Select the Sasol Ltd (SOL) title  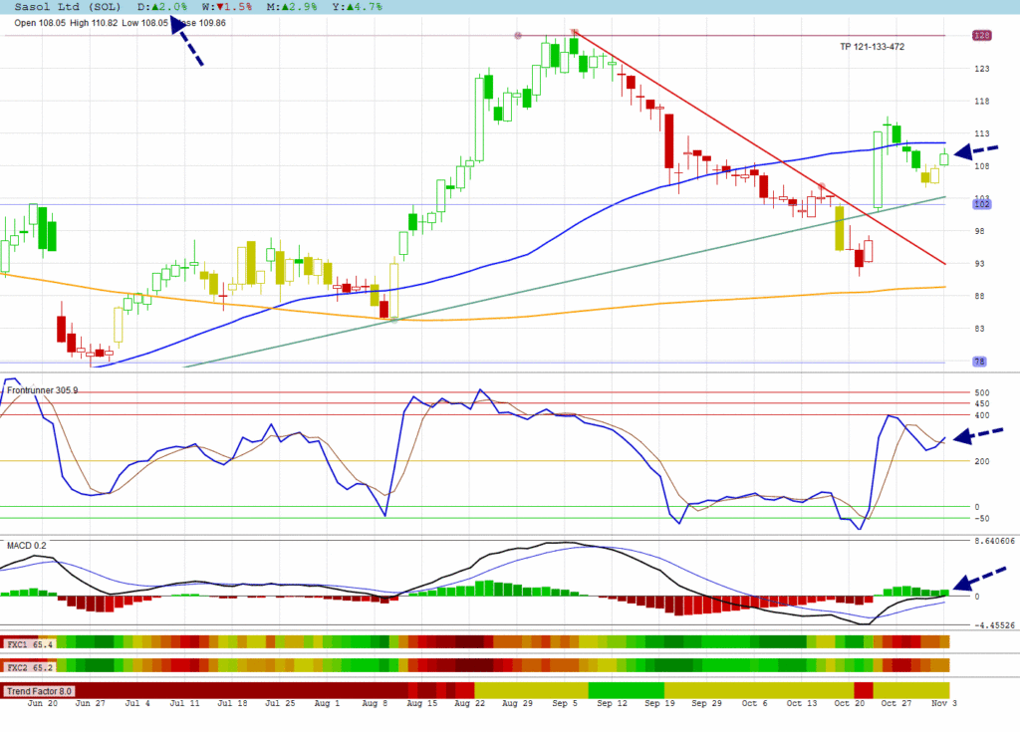pos(67,7)
